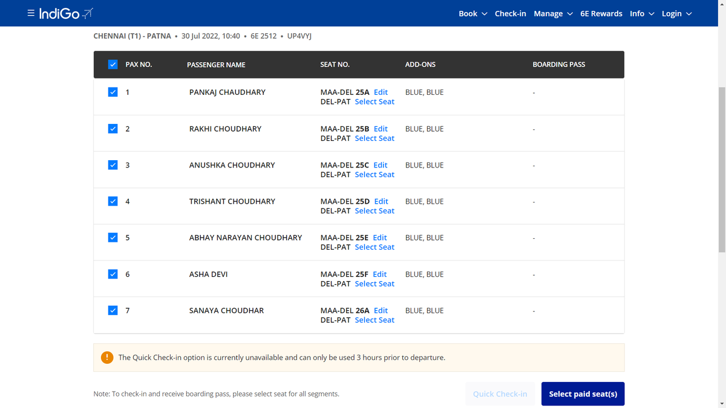Viewport: 726px width, 408px height.
Task: Click the disabled Quick Check-in button
Action: click(x=500, y=393)
